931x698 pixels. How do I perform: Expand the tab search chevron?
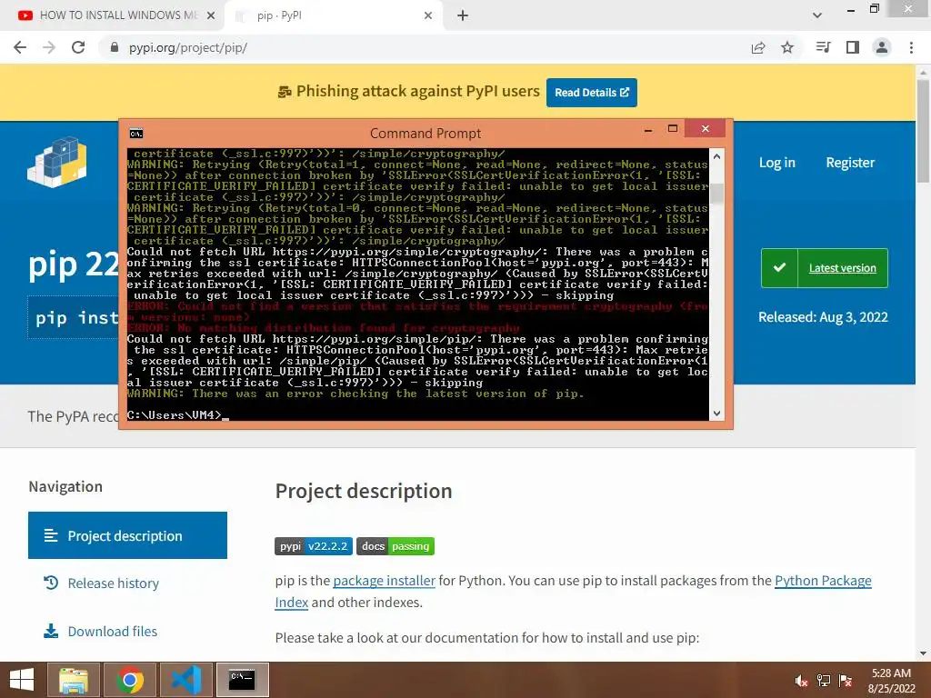(817, 15)
